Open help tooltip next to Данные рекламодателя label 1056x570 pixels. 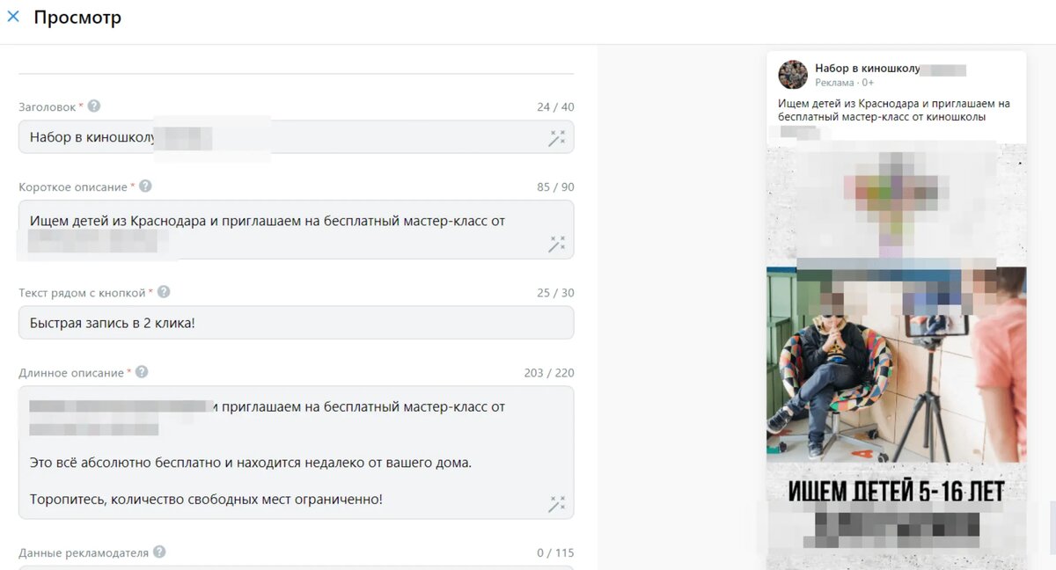pos(159,552)
